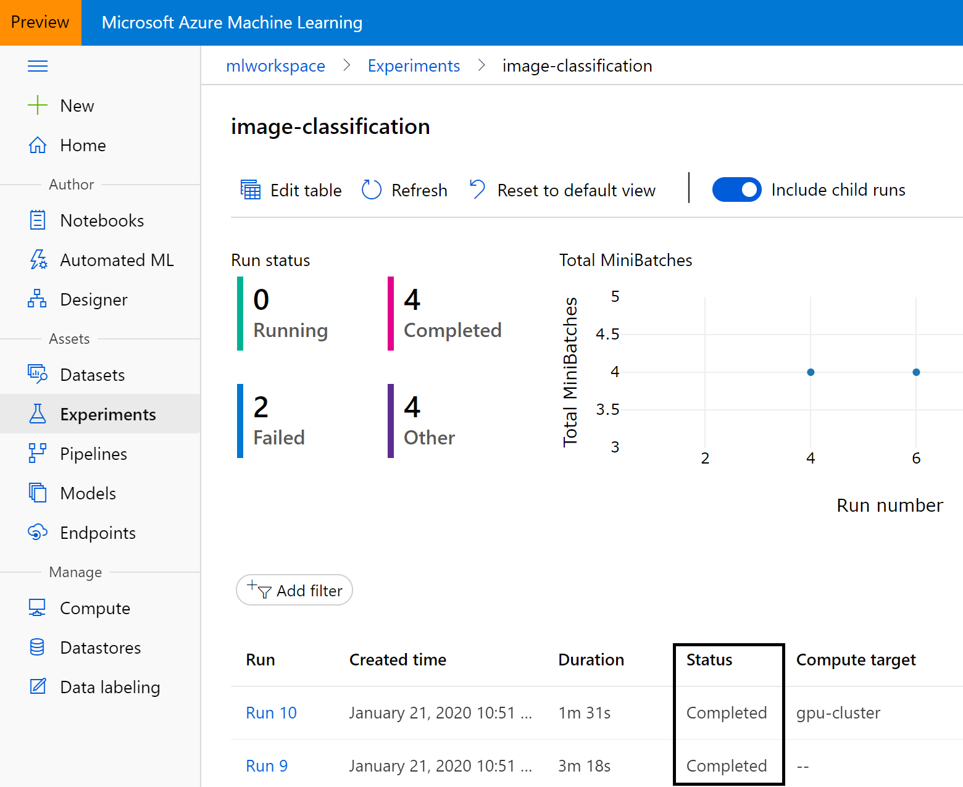This screenshot has width=963, height=787.
Task: Open the Designer tool
Action: coord(93,299)
